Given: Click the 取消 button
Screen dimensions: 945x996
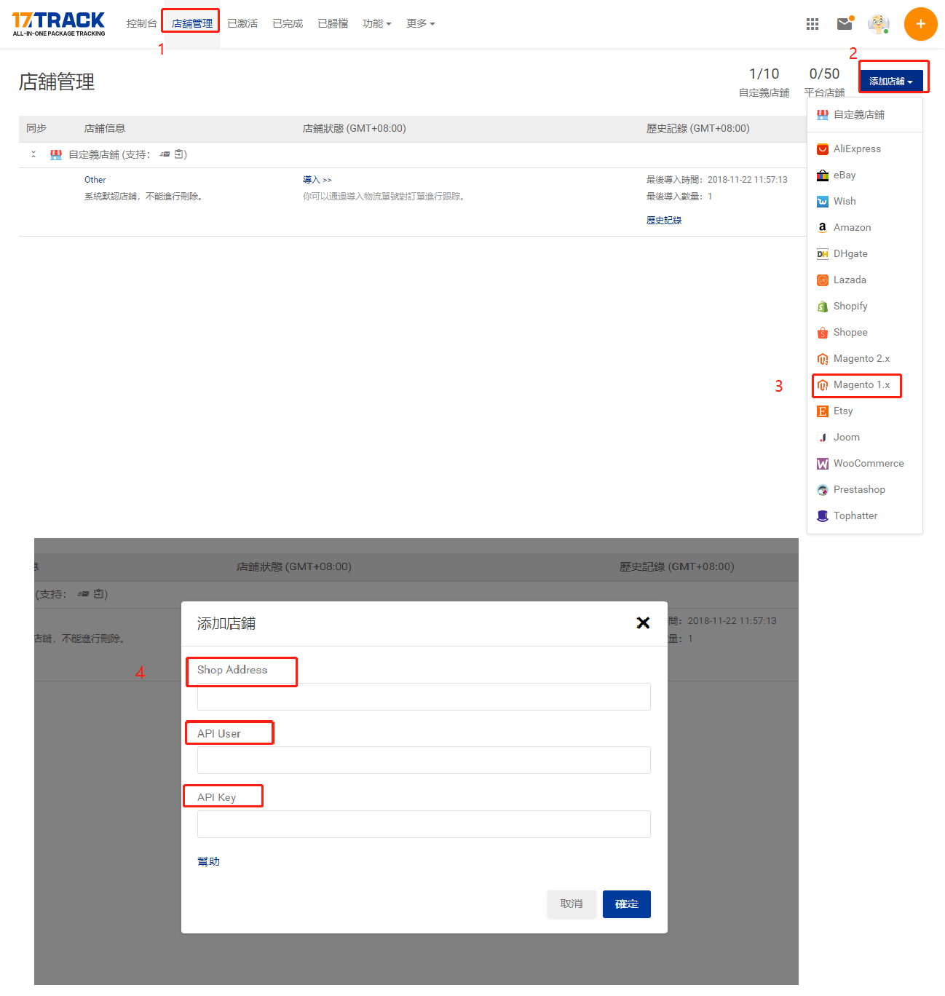Looking at the screenshot, I should (x=572, y=904).
